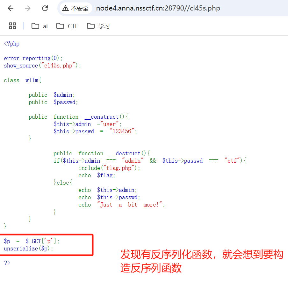Reload the cl45s.php page
The width and height of the screenshot is (288, 295).
[x=45, y=8]
